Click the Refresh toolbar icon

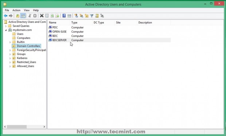pos(52,16)
